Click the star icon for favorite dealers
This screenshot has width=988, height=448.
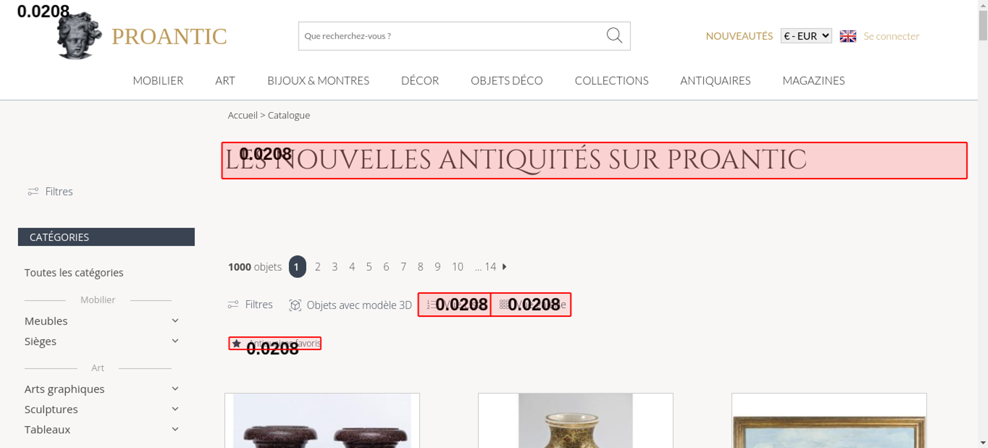point(237,343)
